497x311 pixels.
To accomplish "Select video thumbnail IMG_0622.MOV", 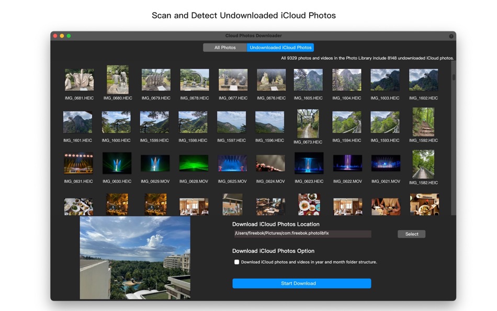I will point(348,163).
